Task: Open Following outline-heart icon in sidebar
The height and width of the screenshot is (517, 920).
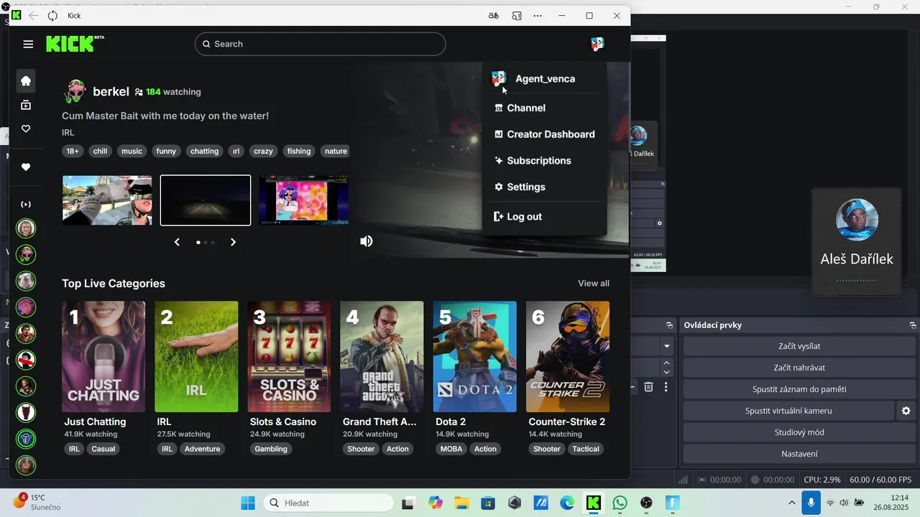Action: click(x=26, y=129)
